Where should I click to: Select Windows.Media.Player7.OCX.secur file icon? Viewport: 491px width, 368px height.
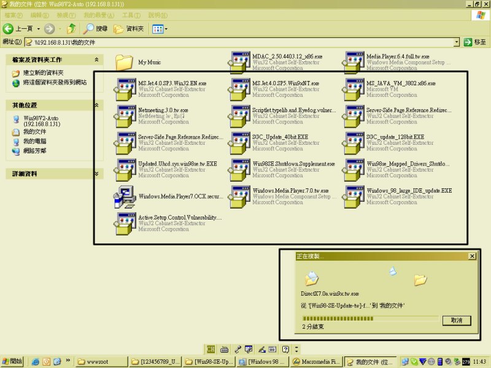[x=125, y=197]
